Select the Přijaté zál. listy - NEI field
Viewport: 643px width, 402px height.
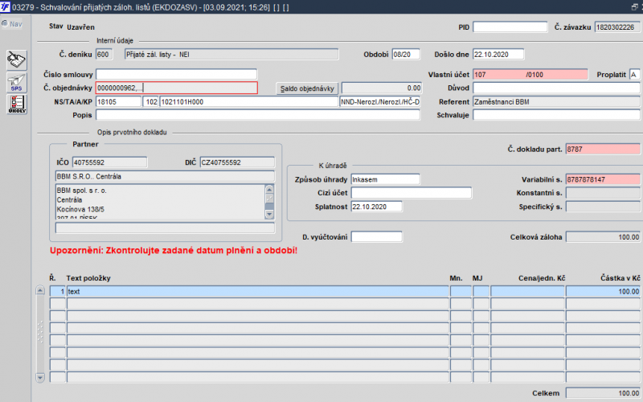point(231,54)
